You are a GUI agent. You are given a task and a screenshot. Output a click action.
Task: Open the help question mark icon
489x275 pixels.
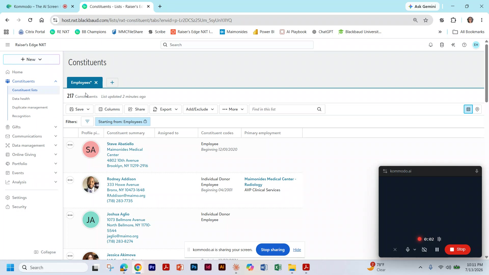[x=464, y=45]
